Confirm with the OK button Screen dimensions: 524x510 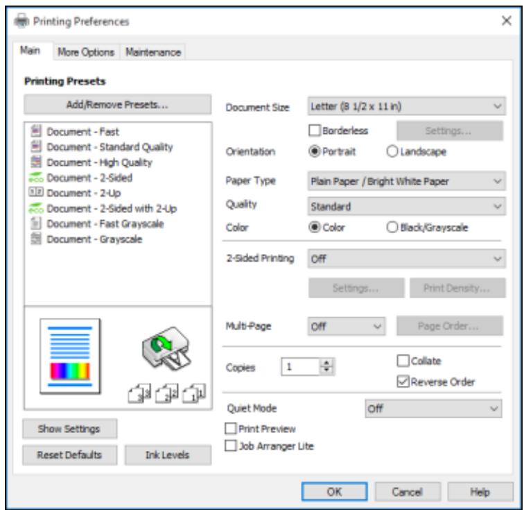click(x=334, y=491)
